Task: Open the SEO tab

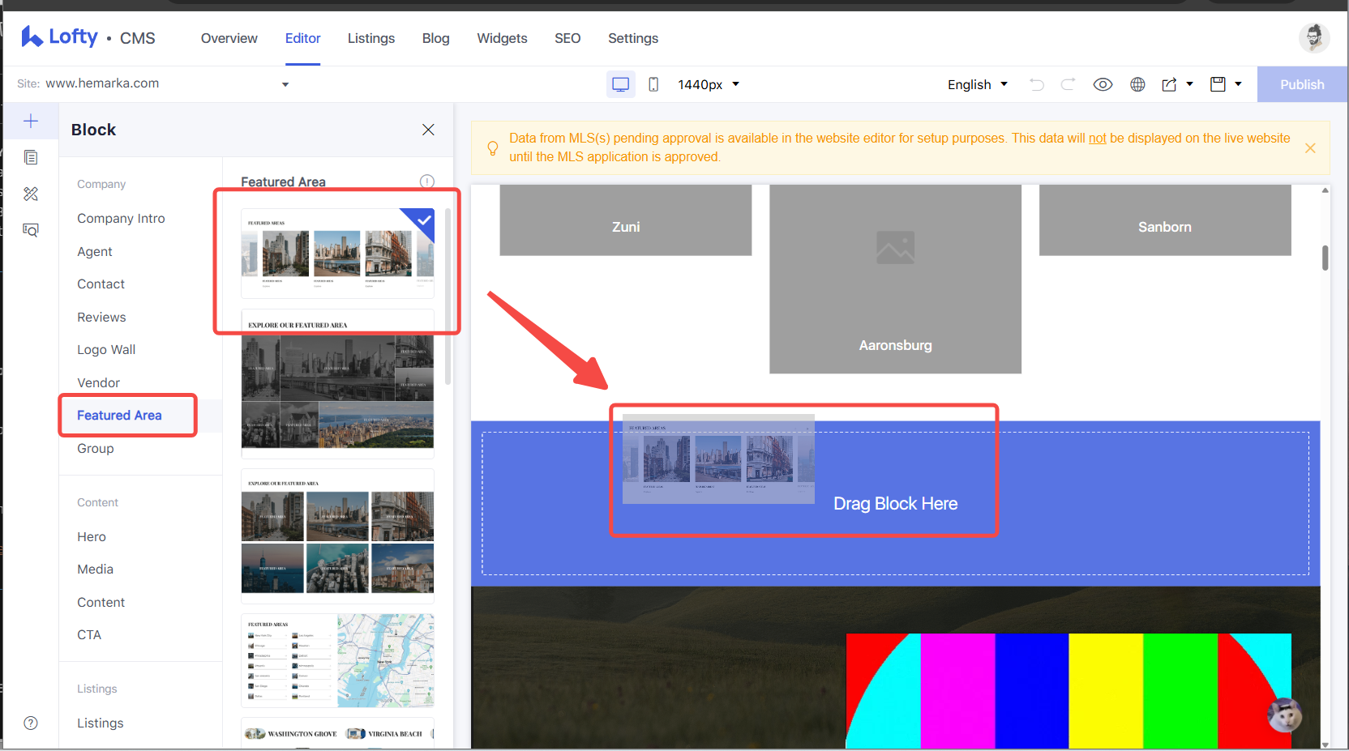Action: tap(567, 38)
